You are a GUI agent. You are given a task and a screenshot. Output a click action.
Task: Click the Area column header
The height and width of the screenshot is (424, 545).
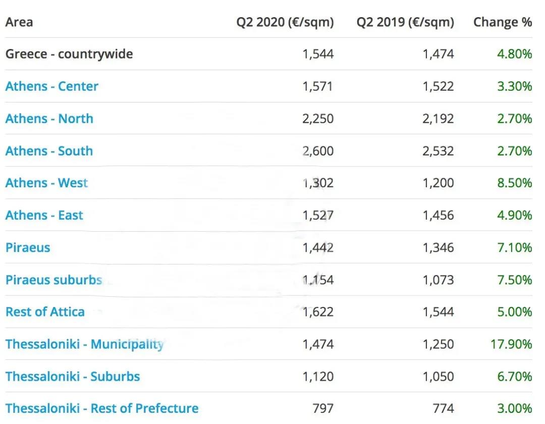pos(19,22)
